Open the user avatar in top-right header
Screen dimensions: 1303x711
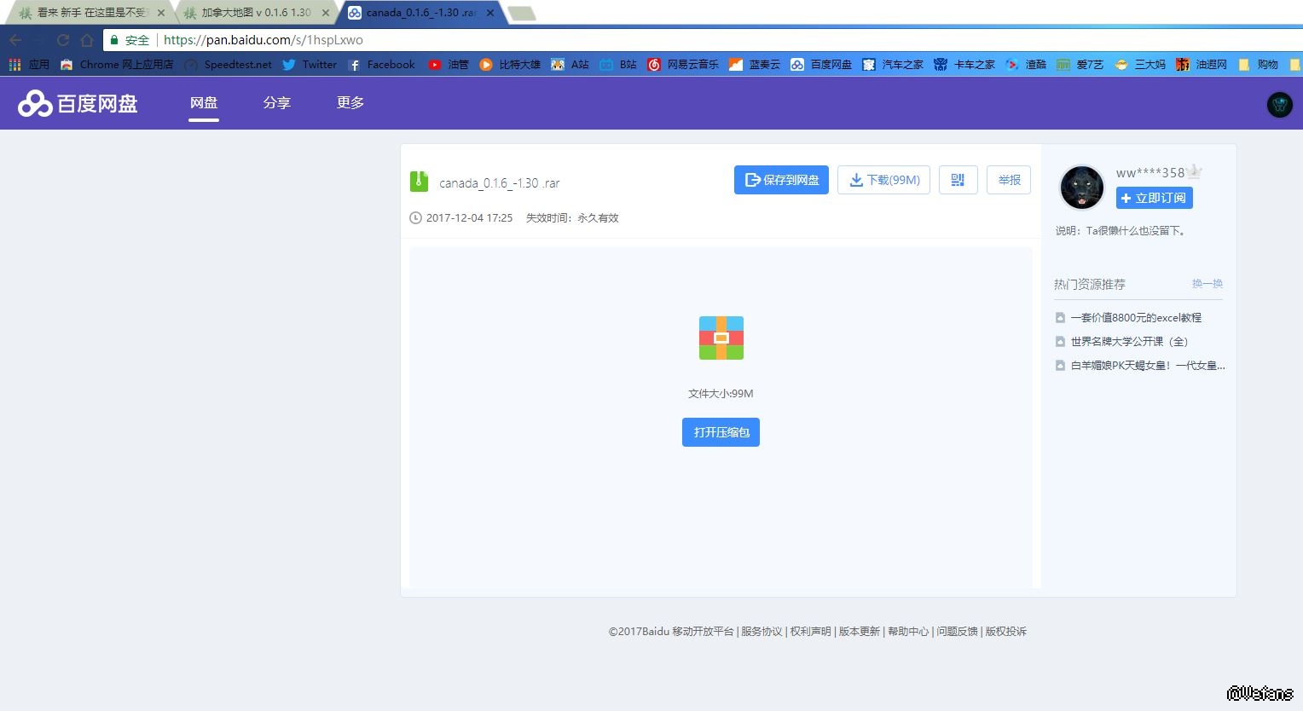1279,105
